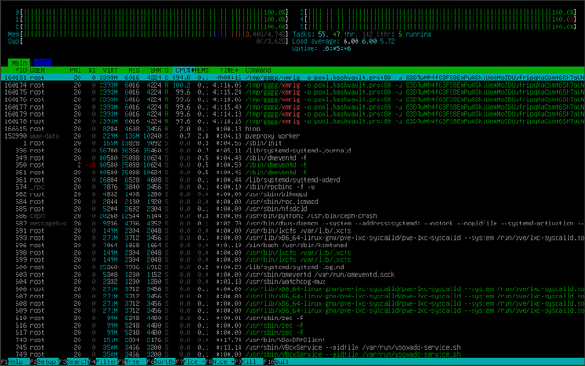Click F10 Quit in the function bar

[278, 362]
